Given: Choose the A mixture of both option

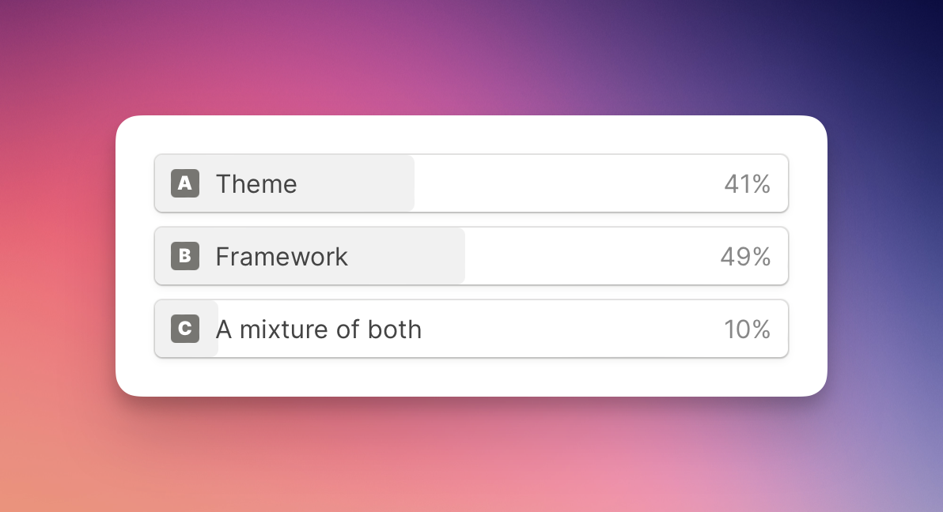Looking at the screenshot, I should [471, 329].
